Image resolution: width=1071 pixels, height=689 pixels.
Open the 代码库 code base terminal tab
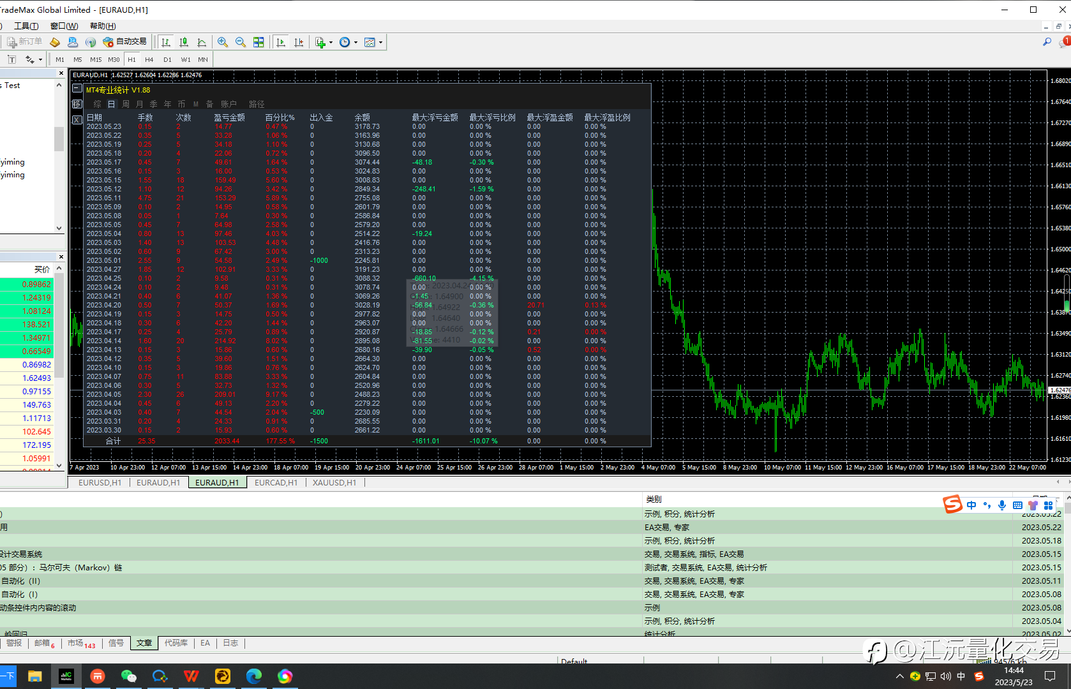[176, 643]
